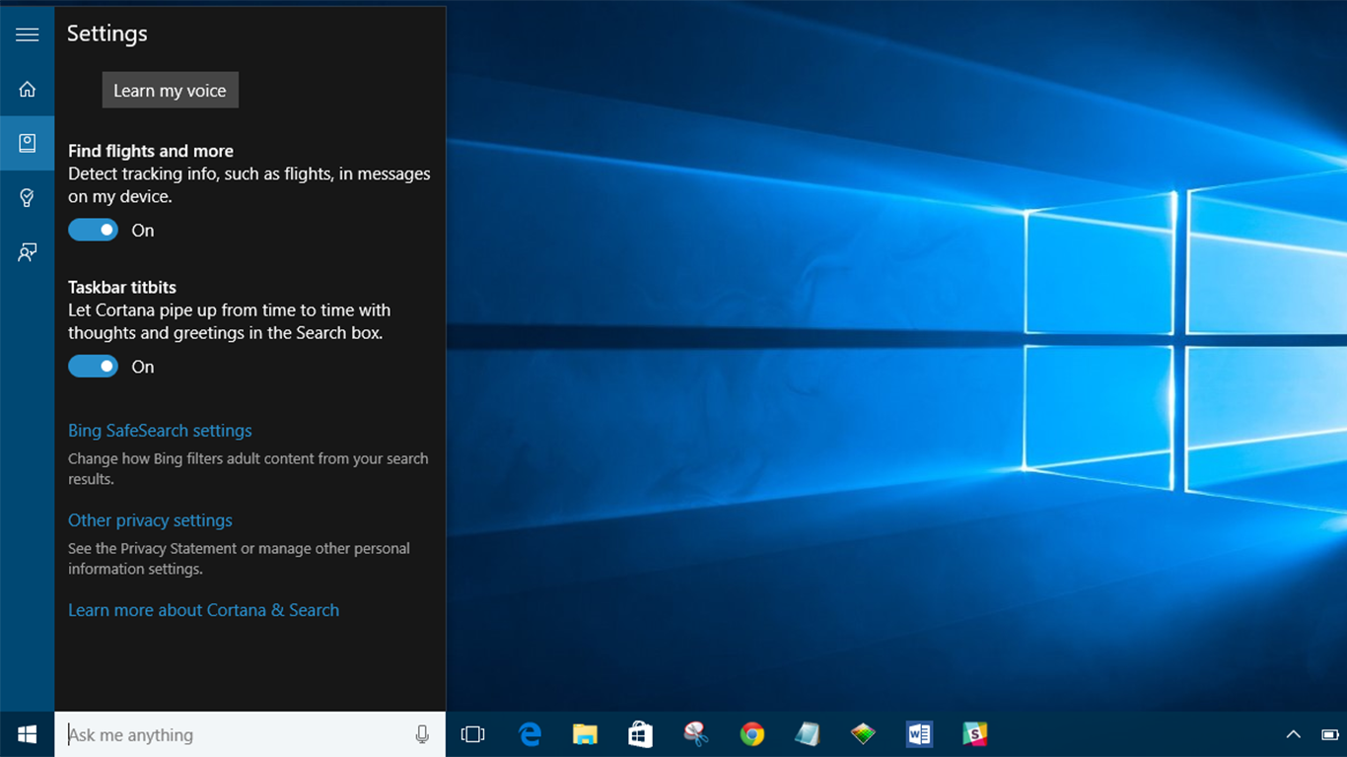Open Snipping Tool from taskbar
Viewport: 1347px width, 757px height.
click(696, 734)
